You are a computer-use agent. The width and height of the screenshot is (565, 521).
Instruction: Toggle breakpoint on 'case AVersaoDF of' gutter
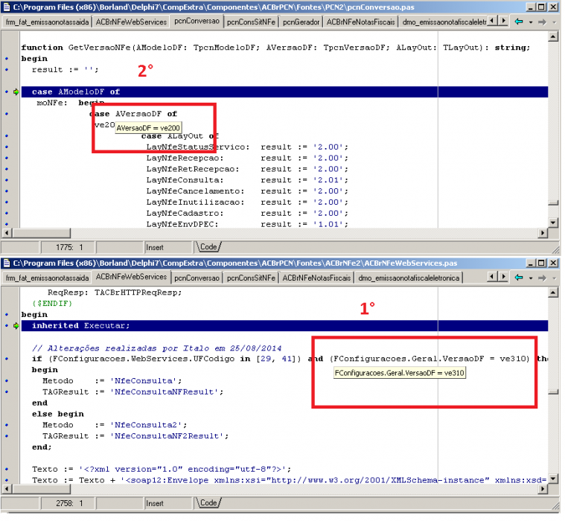coord(7,114)
